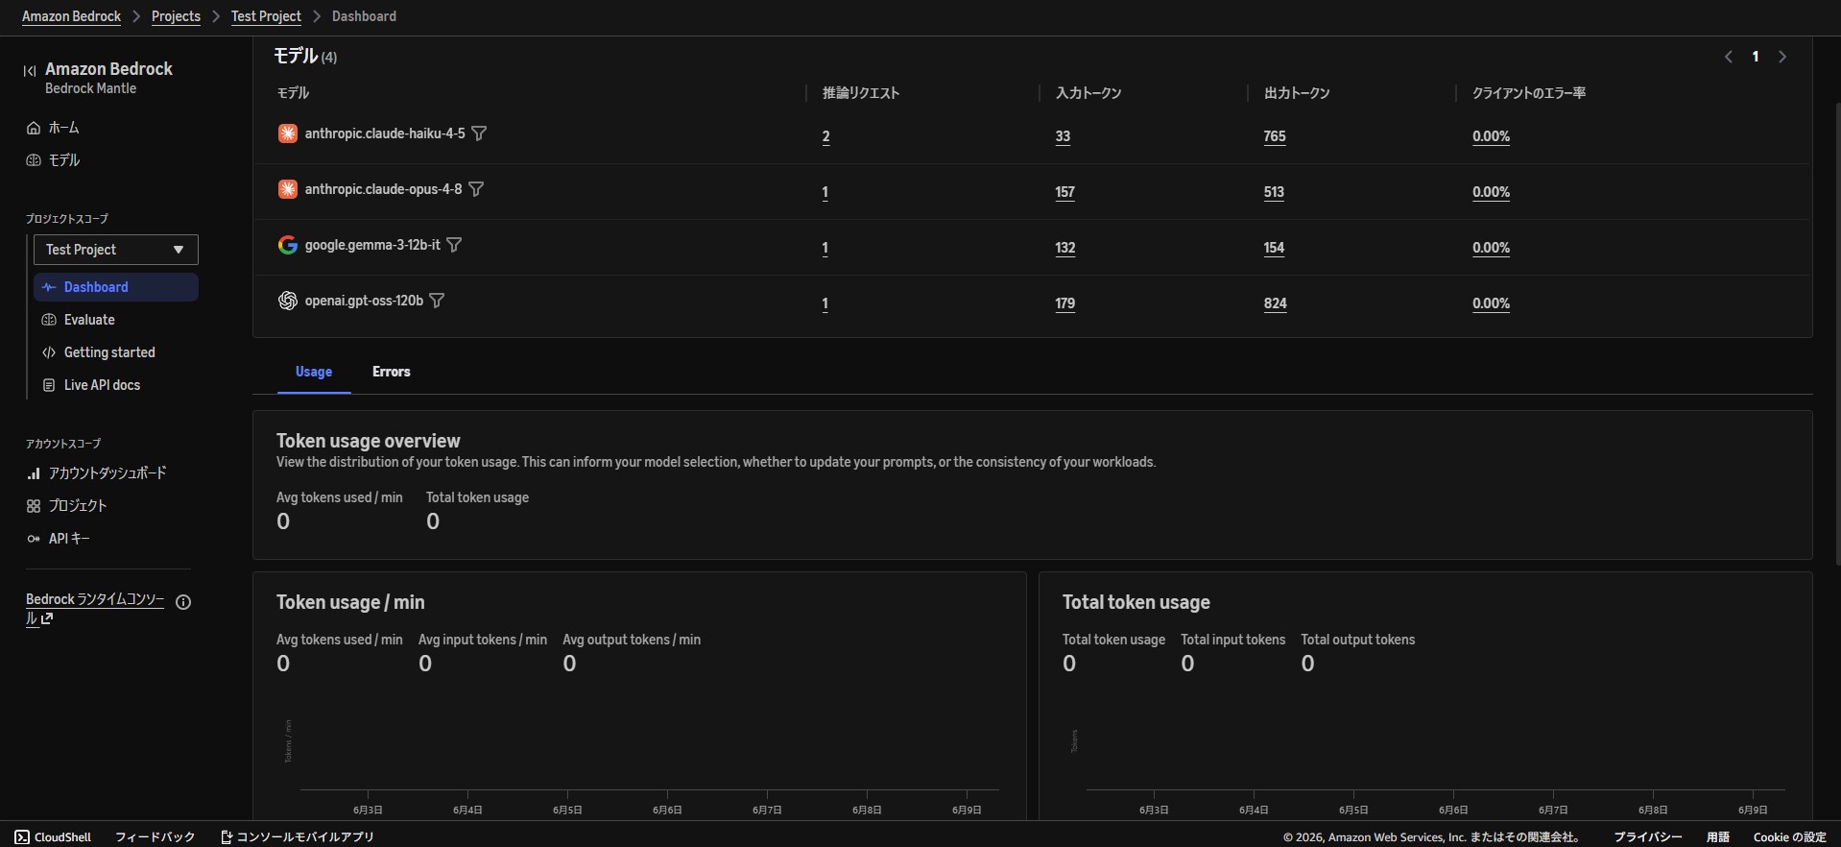Click input tokens value 132
The width and height of the screenshot is (1841, 847).
pyautogui.click(x=1065, y=248)
